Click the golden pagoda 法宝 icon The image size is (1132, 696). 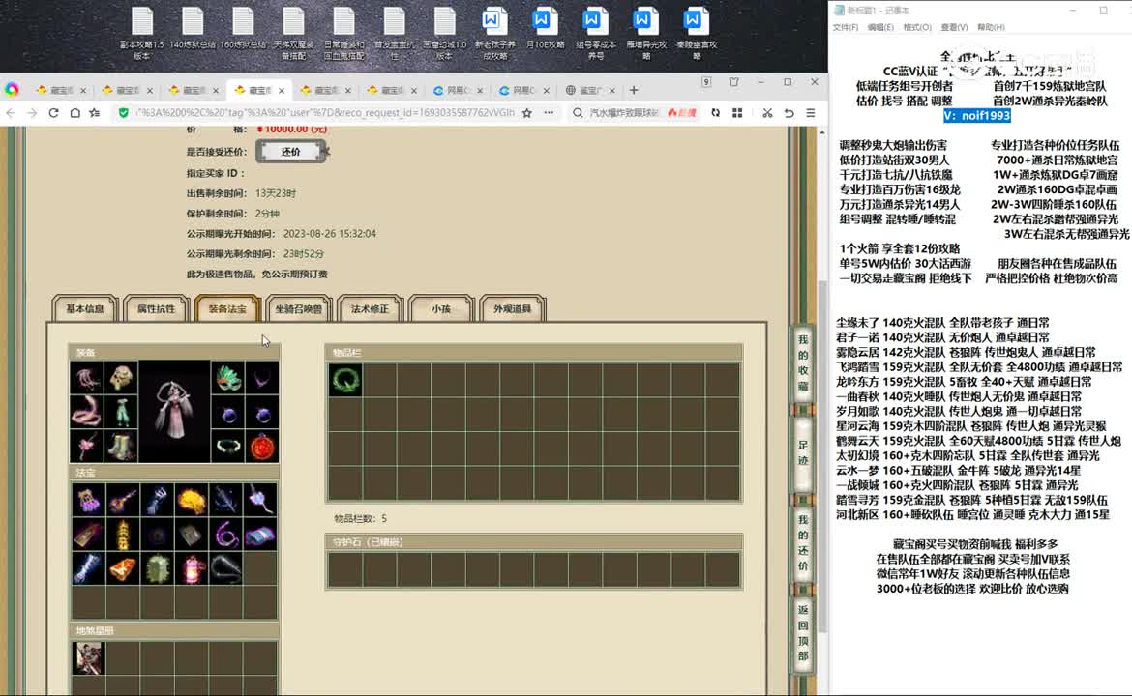(x=123, y=535)
